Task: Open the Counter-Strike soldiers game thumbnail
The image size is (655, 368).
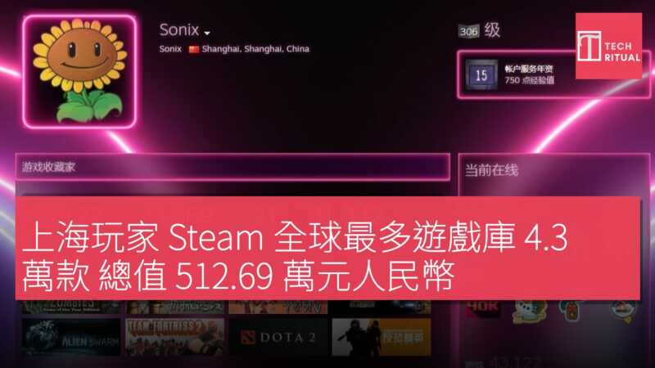Action: tap(382, 337)
